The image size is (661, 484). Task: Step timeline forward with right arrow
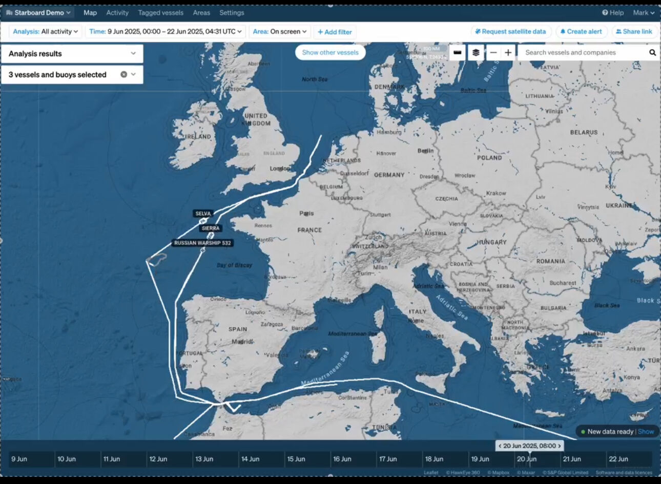pyautogui.click(x=559, y=446)
